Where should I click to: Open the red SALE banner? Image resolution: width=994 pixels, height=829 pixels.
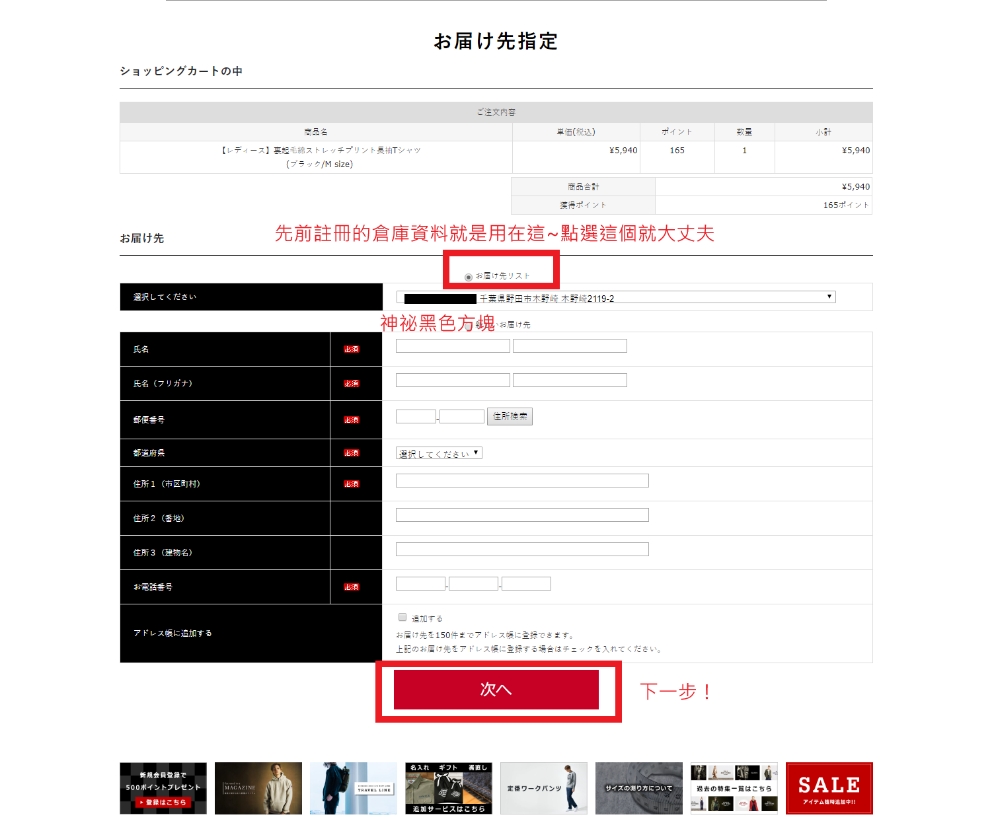[829, 788]
